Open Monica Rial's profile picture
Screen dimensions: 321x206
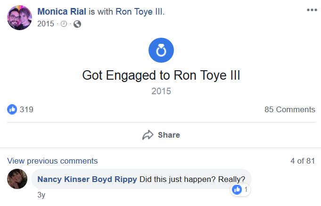[x=20, y=17]
